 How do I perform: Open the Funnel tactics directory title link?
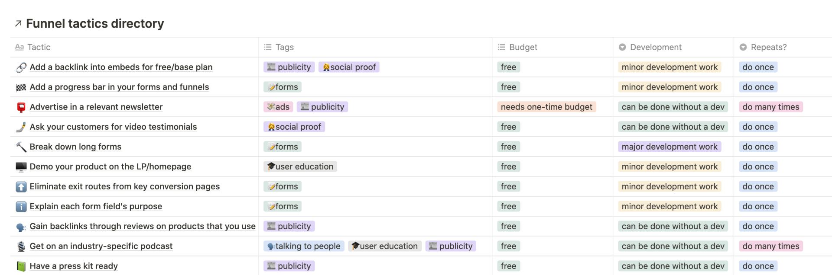click(95, 23)
